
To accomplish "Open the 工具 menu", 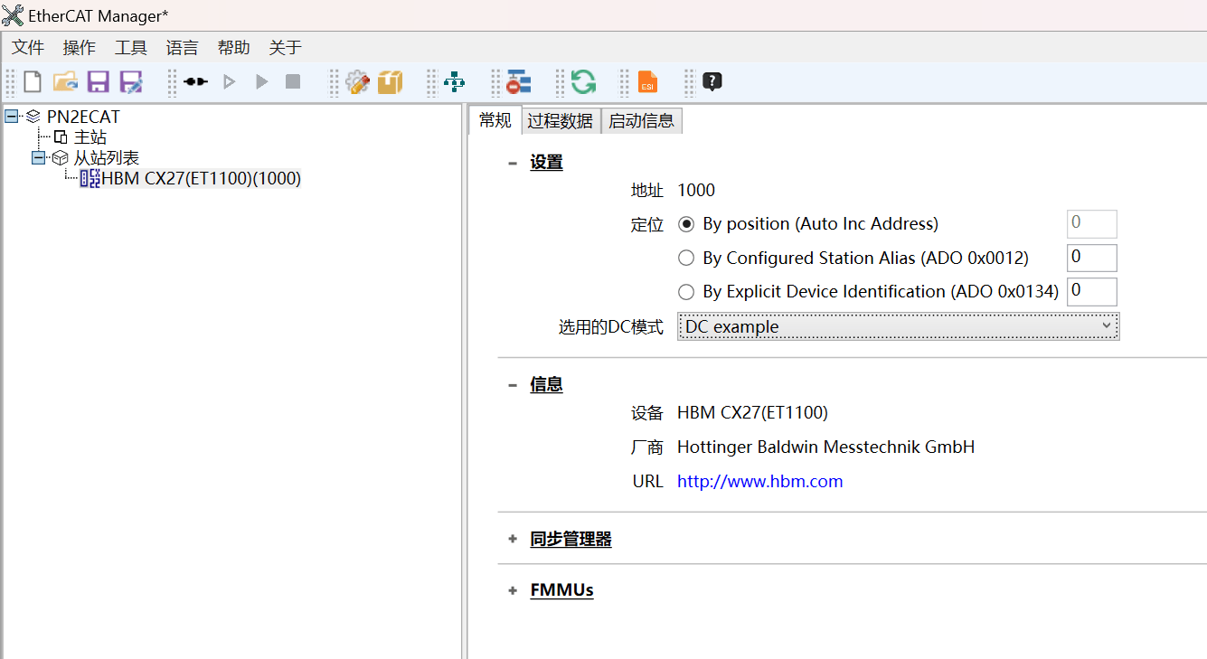I will [131, 48].
